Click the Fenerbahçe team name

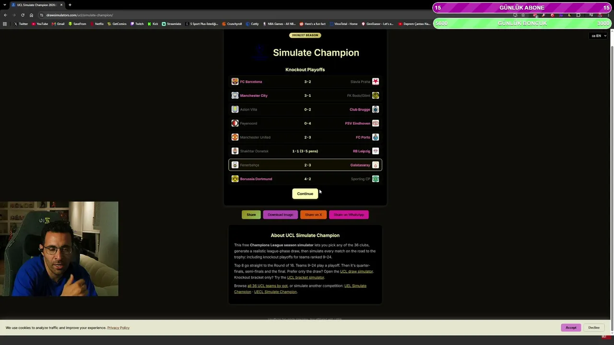[x=249, y=165]
